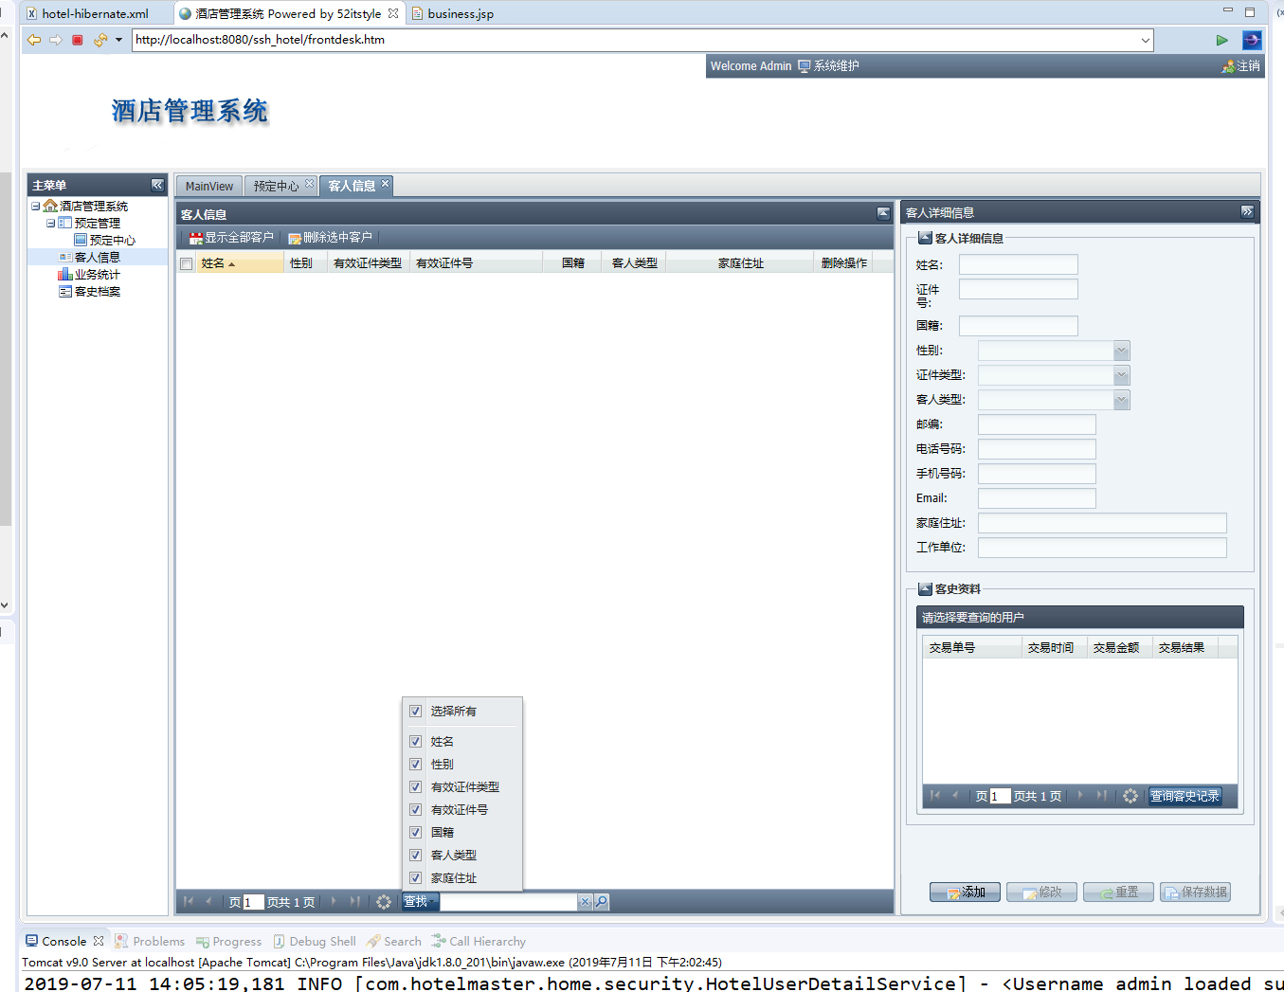
Task: Collapse the 客史资料 fieldset
Action: click(x=925, y=588)
